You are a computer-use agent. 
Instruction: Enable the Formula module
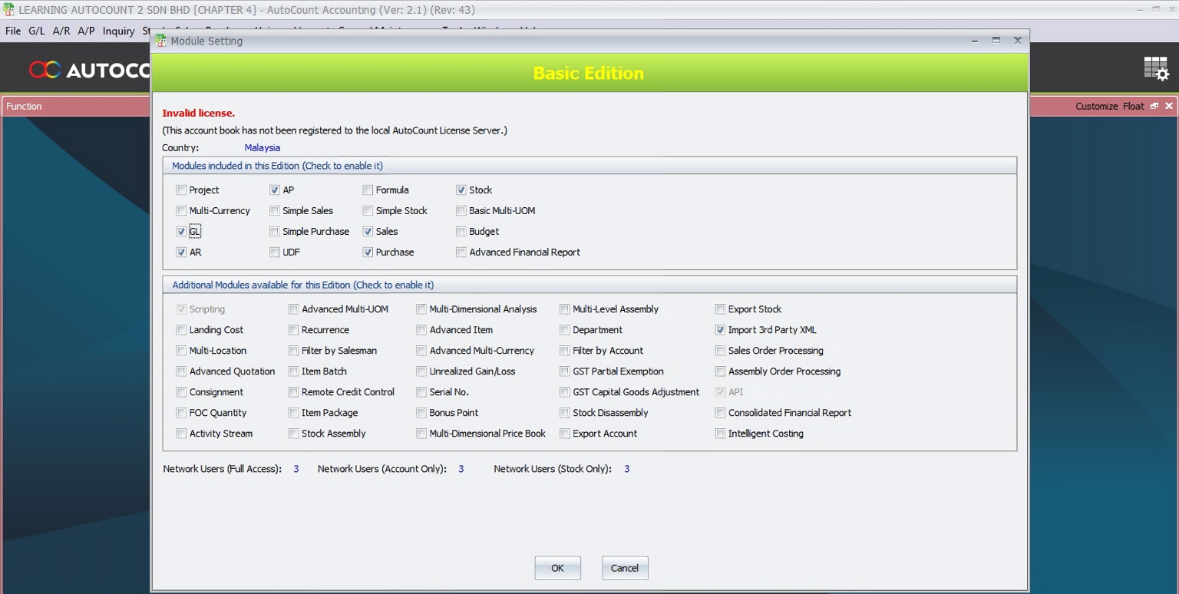pyautogui.click(x=368, y=190)
